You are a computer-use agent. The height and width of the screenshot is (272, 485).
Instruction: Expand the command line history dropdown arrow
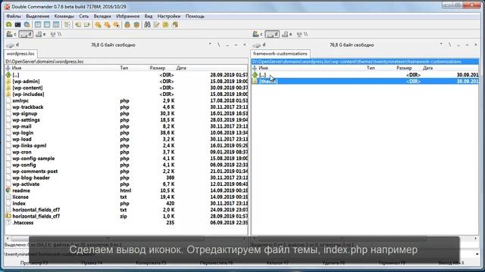[x=477, y=254]
